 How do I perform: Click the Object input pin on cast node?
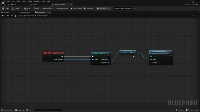93,59
